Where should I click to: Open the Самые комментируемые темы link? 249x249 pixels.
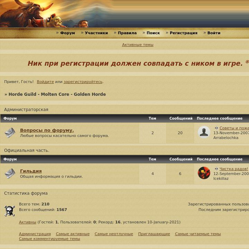49,239
